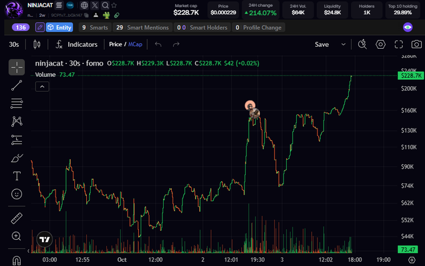Collapse the left drawing toolbar arrow
425x266 pixels.
coord(28,251)
